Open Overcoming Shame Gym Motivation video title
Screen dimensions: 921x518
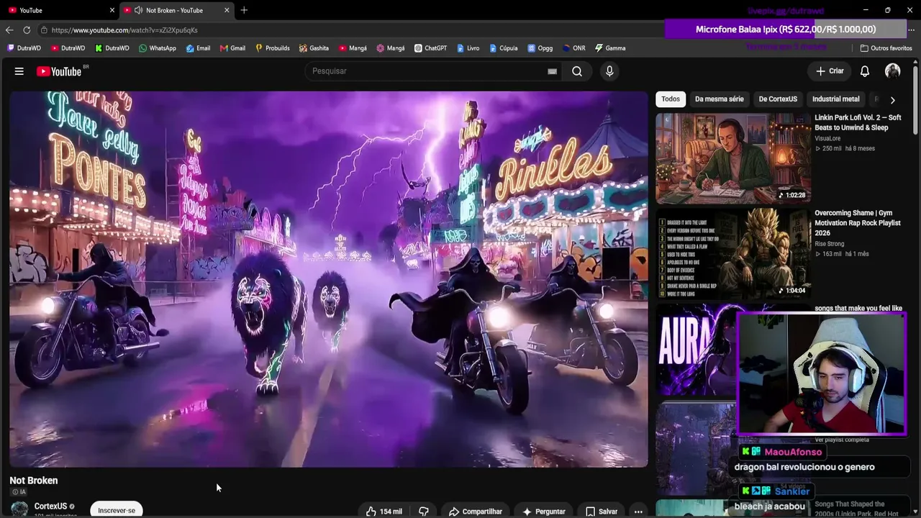point(858,223)
